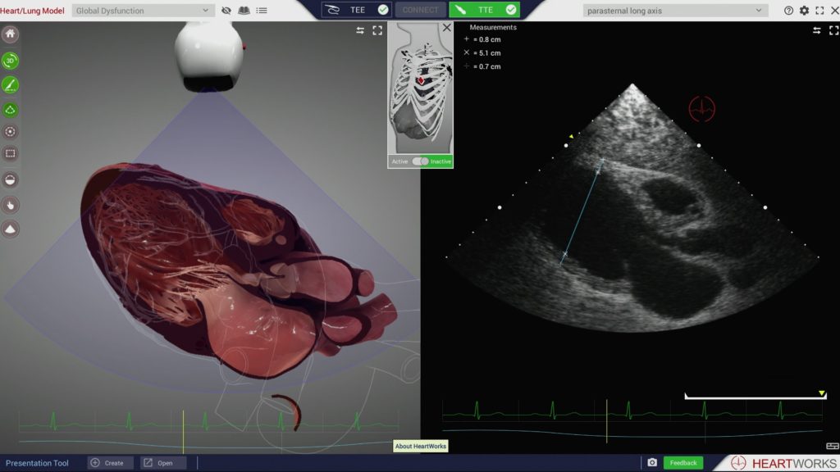Image resolution: width=840 pixels, height=472 pixels.
Task: Click the dashed rectangle selection tool
Action: click(11, 153)
